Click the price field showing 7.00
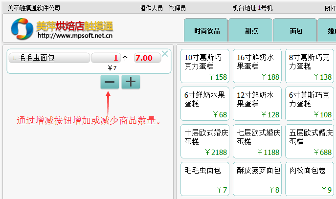 coord(147,58)
